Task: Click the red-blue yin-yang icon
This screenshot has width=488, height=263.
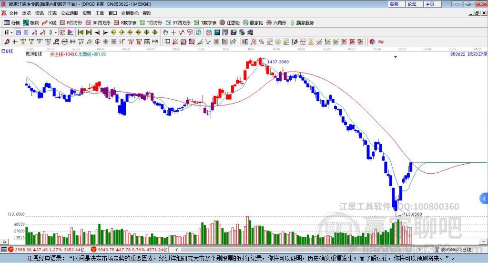Action: coord(372,42)
